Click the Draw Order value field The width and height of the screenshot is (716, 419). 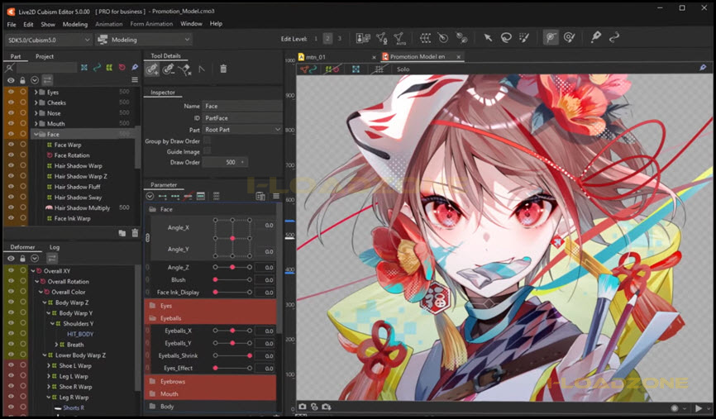pyautogui.click(x=225, y=162)
